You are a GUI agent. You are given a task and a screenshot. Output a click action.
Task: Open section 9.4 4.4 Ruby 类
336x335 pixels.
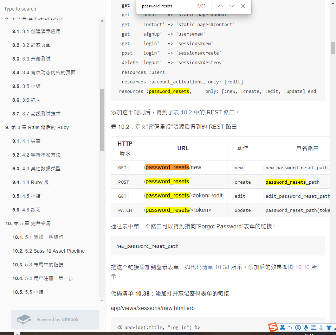coord(31,182)
